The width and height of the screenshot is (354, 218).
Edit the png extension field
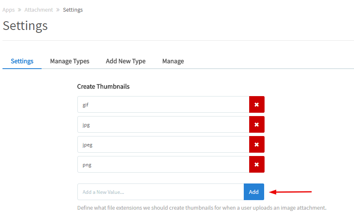point(163,164)
